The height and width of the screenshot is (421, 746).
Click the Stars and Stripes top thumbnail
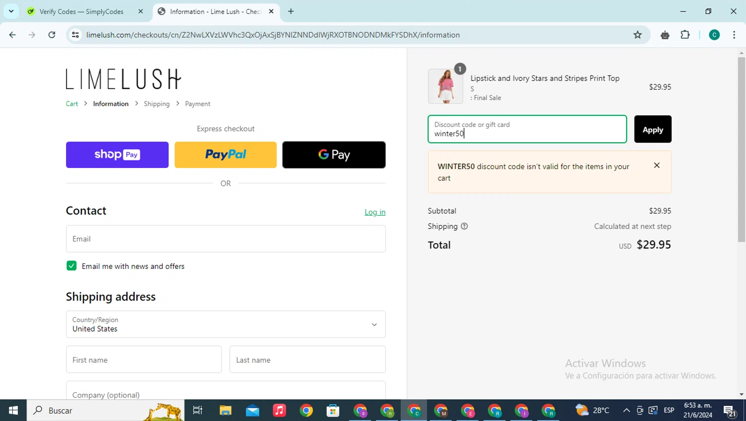pos(446,86)
